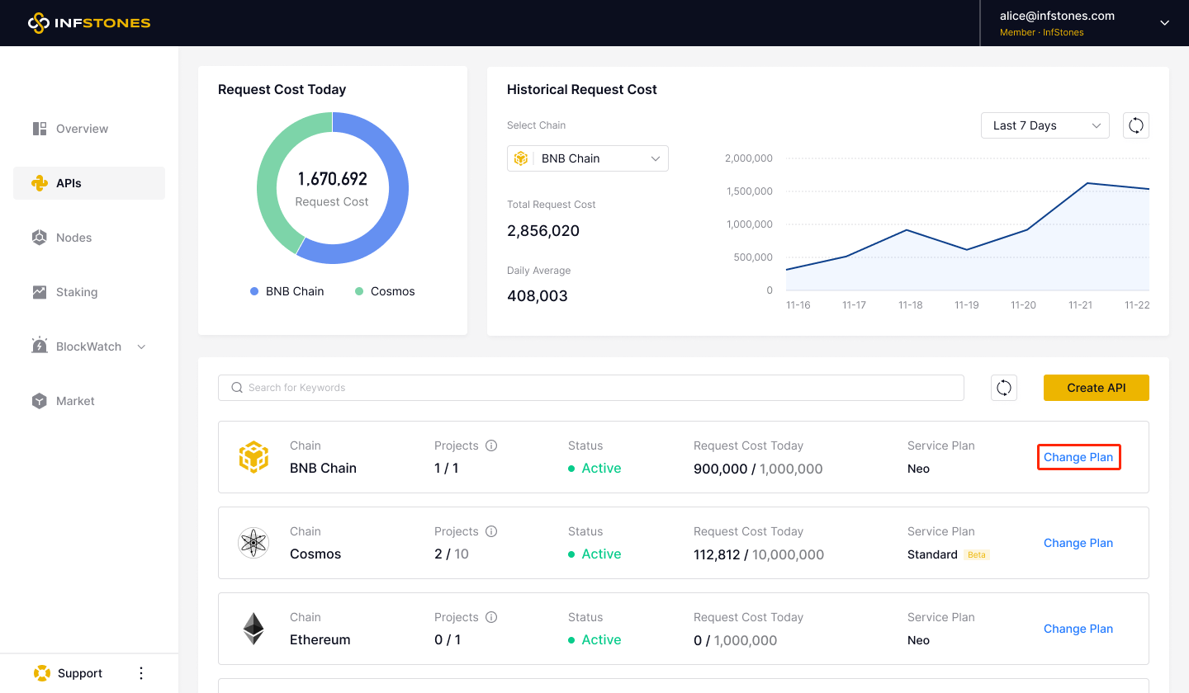
Task: Go to Nodes in the sidebar
Action: pos(89,238)
